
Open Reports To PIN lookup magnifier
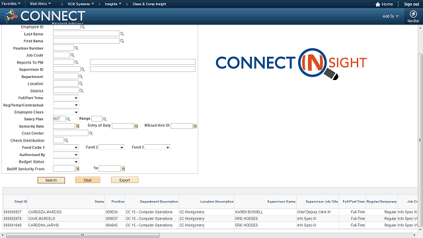coord(77,62)
